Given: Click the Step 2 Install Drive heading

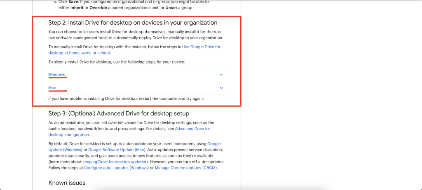Looking at the screenshot, I should coord(133,23).
